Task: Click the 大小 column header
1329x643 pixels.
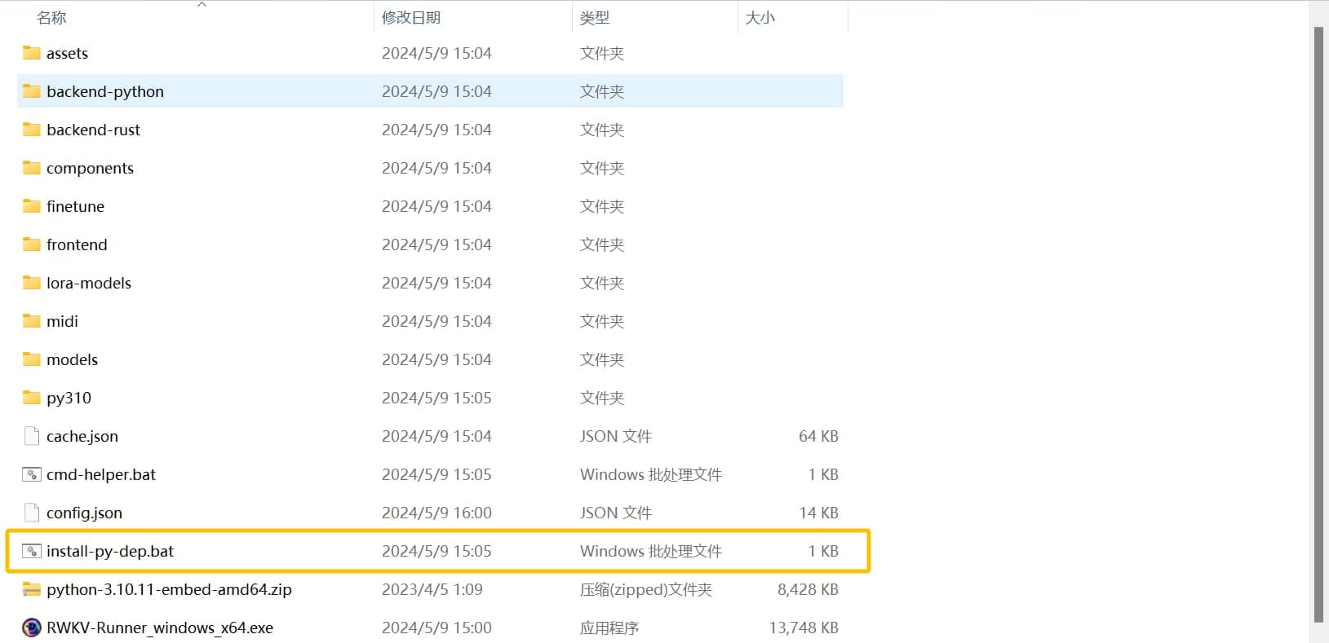Action: (x=760, y=18)
